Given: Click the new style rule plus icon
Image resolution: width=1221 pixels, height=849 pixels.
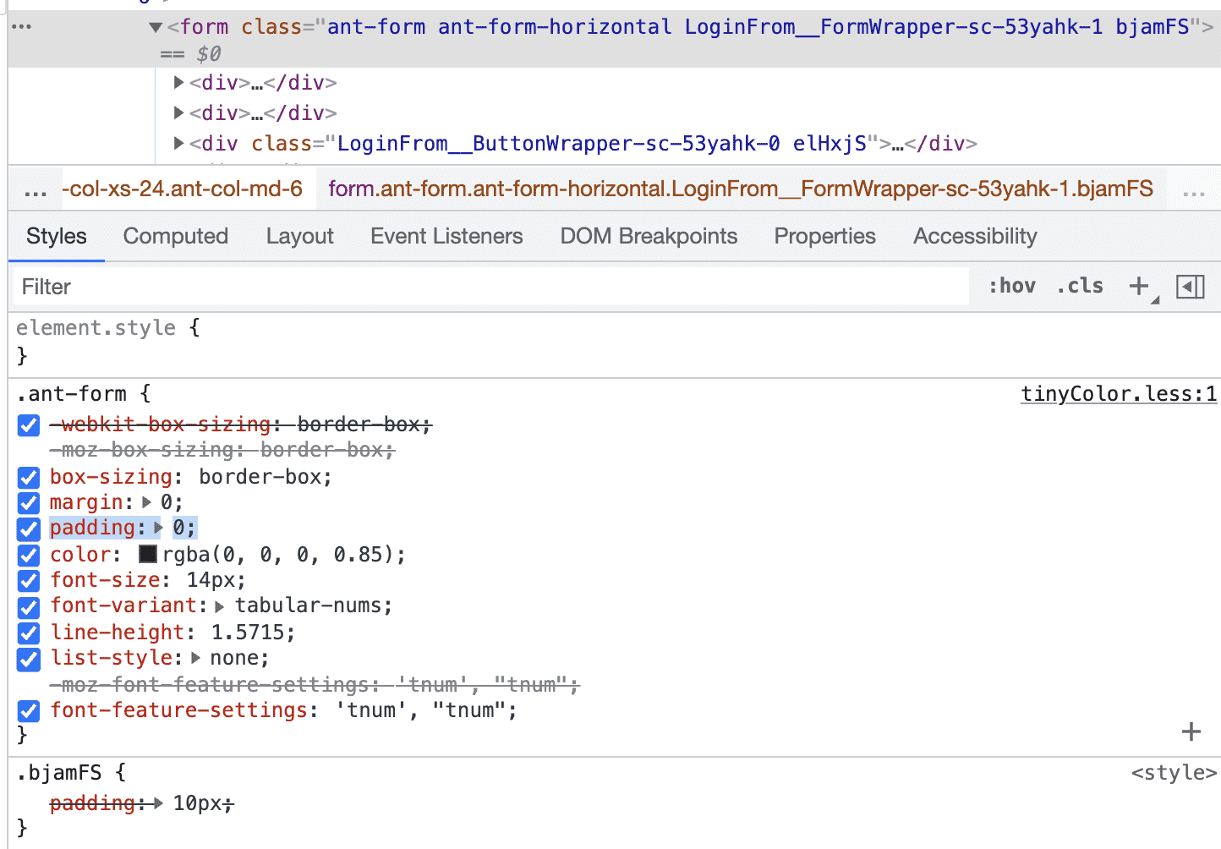Looking at the screenshot, I should click(x=1139, y=287).
